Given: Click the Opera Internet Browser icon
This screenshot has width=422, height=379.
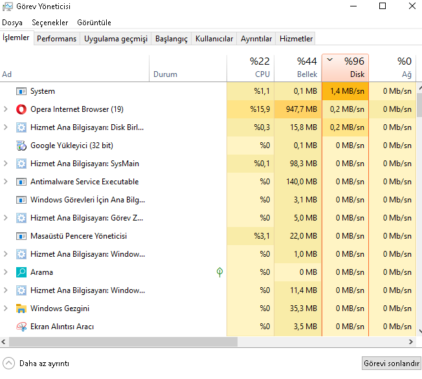Looking at the screenshot, I should pyautogui.click(x=21, y=109).
